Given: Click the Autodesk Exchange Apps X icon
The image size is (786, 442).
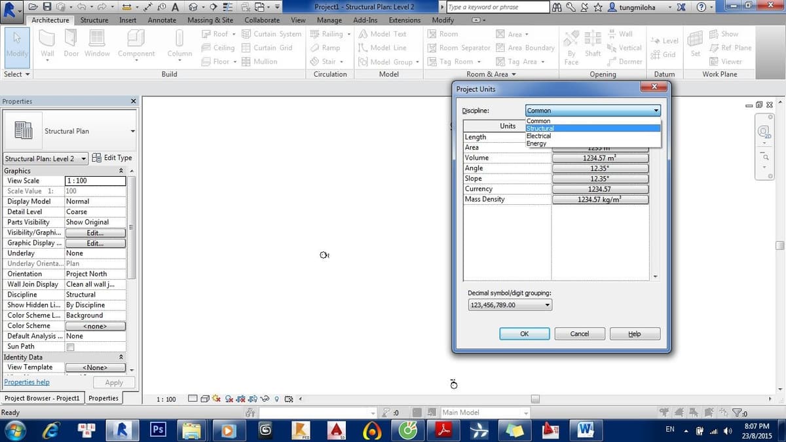Looking at the screenshot, I should tap(681, 7).
